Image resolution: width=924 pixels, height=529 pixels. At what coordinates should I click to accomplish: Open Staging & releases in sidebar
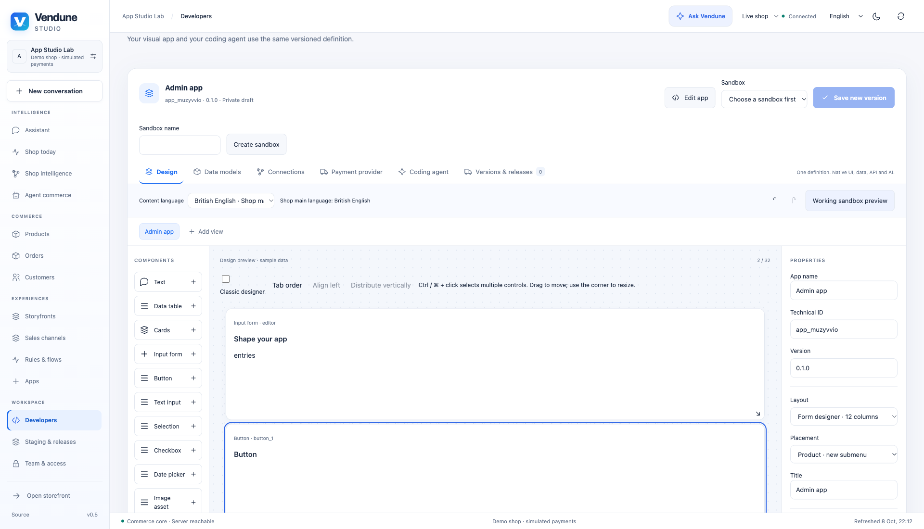click(54, 442)
